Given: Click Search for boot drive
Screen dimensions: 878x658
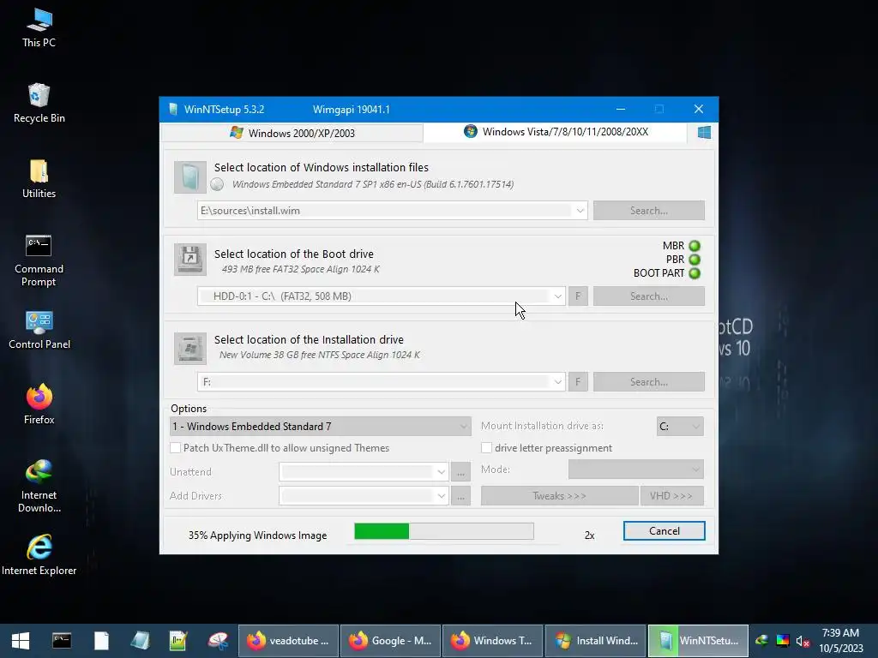Looking at the screenshot, I should pyautogui.click(x=649, y=296).
